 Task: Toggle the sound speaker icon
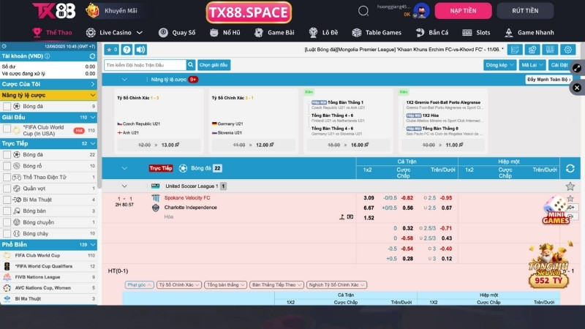(x=140, y=50)
